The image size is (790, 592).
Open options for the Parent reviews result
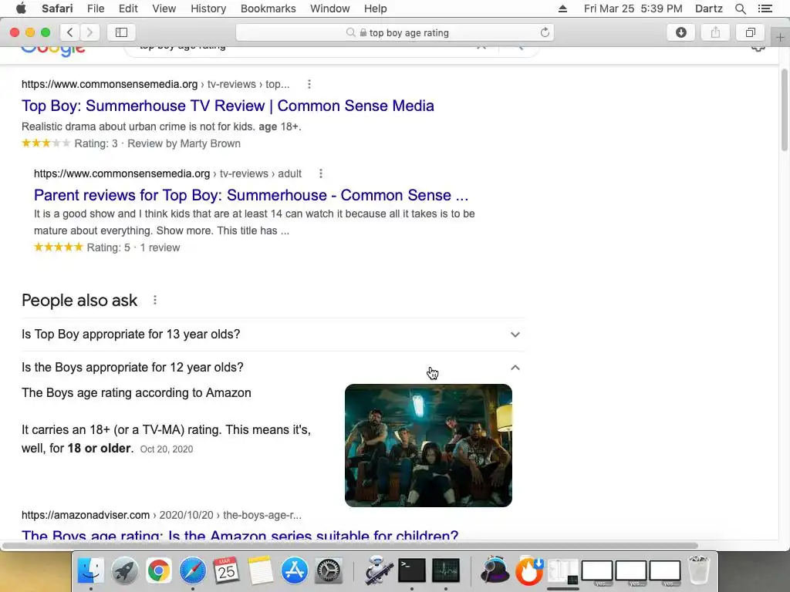pyautogui.click(x=321, y=173)
